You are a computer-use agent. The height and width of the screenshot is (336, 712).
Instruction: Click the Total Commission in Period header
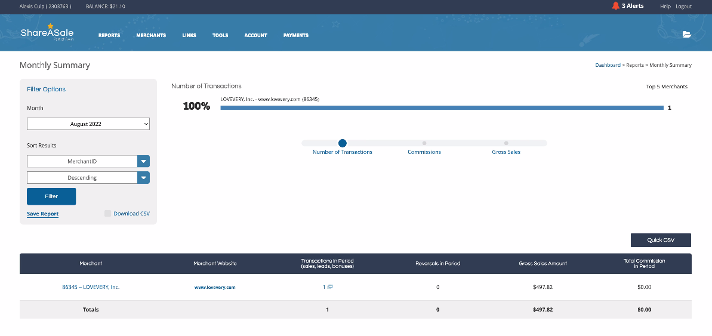tap(644, 263)
